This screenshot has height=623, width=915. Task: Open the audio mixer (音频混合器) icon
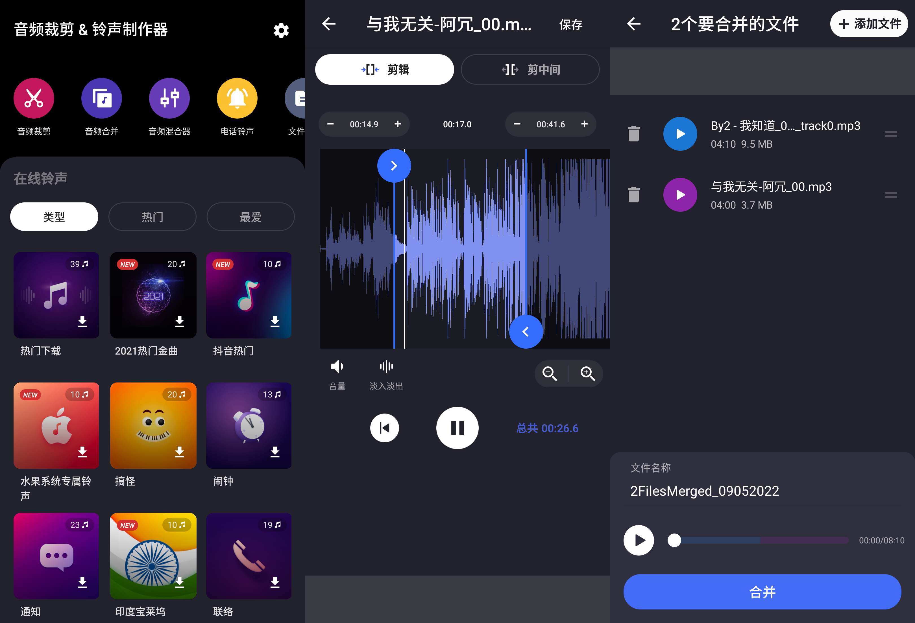point(169,99)
